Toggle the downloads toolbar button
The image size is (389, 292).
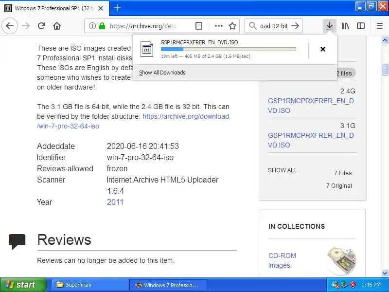tap(330, 26)
